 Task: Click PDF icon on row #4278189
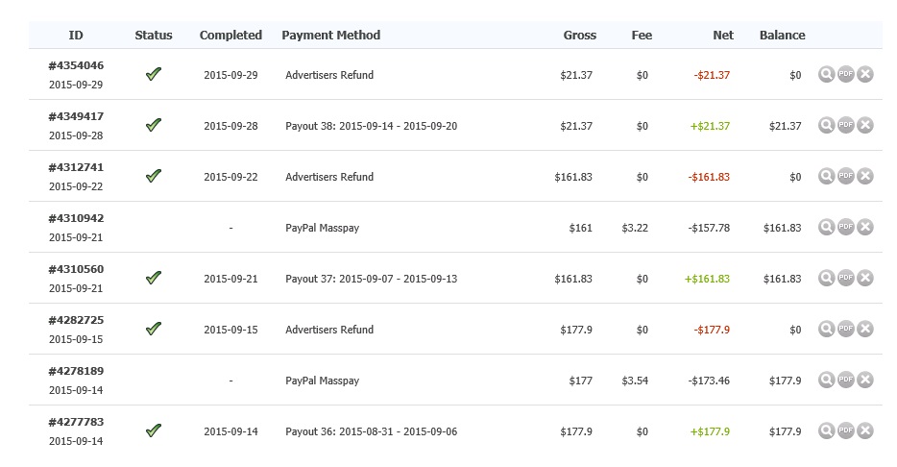[845, 380]
